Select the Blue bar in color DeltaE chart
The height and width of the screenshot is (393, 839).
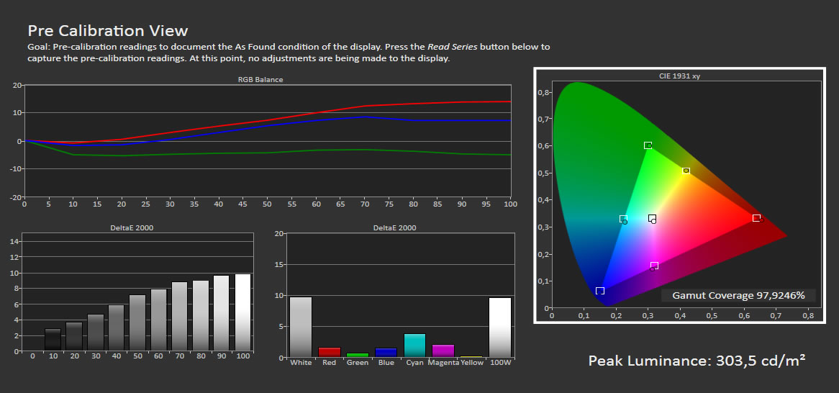386,353
